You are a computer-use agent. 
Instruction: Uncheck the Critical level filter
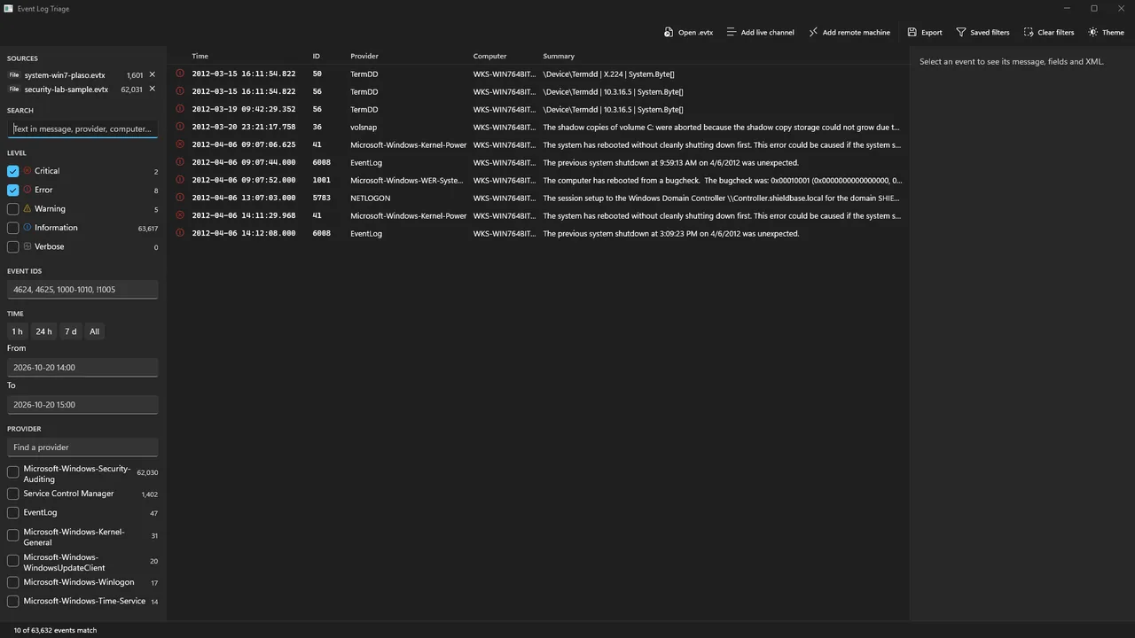click(13, 171)
